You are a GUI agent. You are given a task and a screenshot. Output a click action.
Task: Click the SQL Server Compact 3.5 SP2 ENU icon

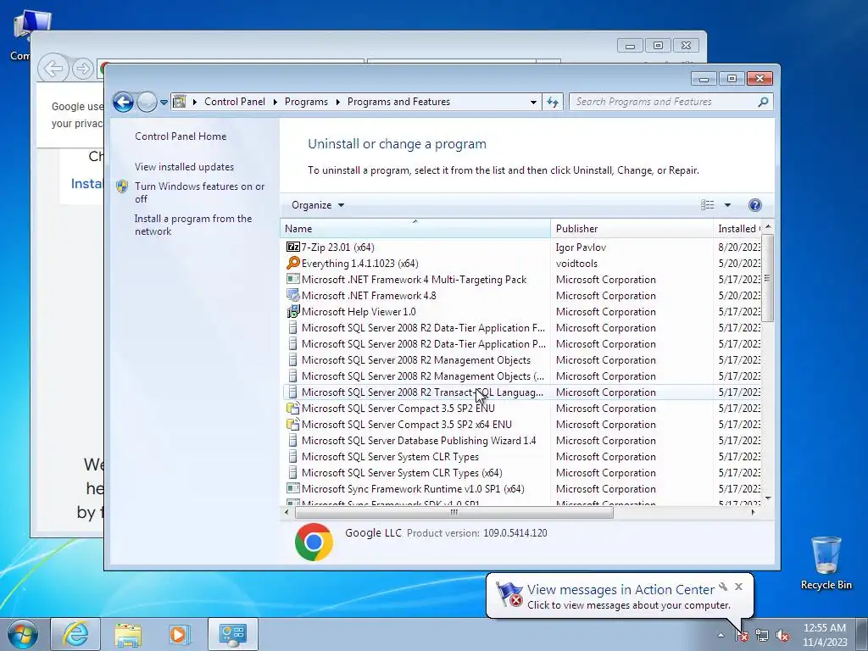(292, 408)
